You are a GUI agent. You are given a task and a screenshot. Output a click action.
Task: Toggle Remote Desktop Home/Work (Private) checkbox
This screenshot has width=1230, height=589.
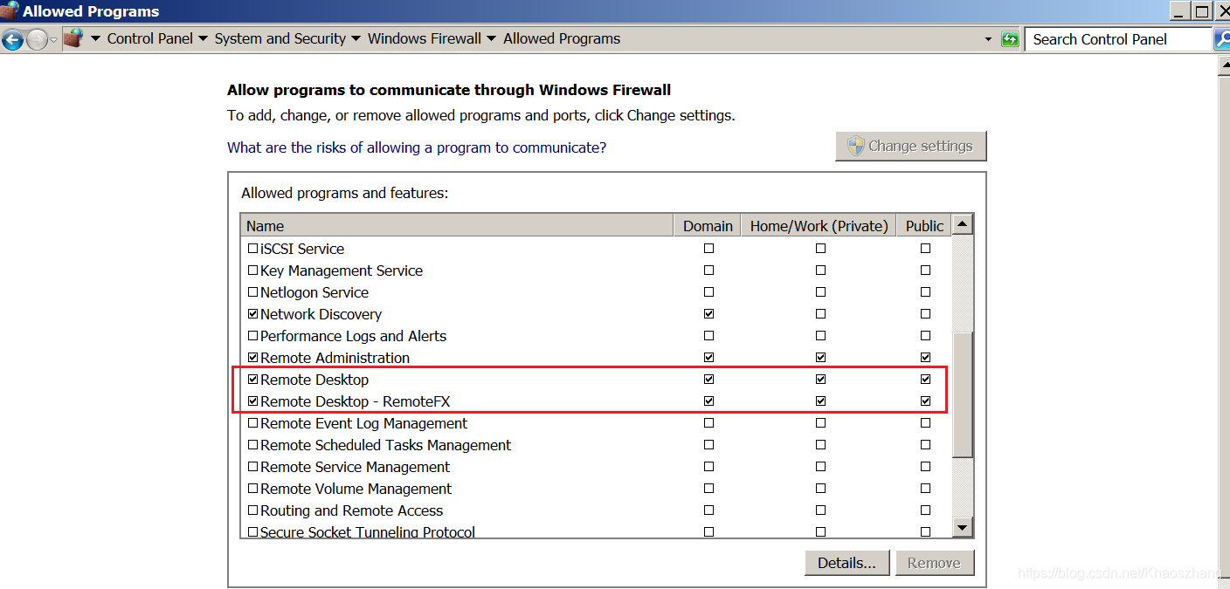point(820,380)
